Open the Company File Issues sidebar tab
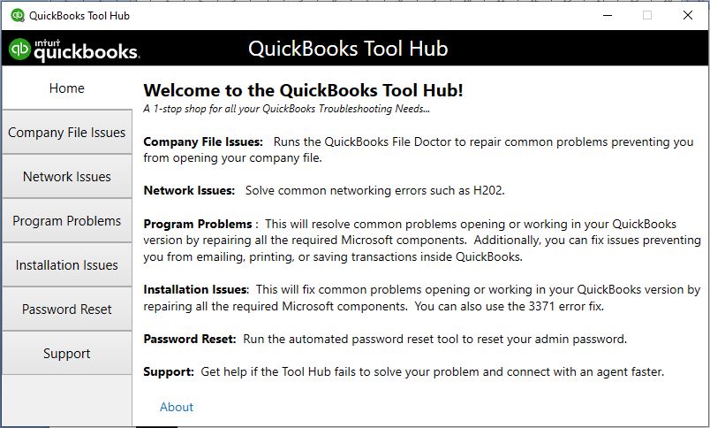The image size is (710, 428). 67,133
